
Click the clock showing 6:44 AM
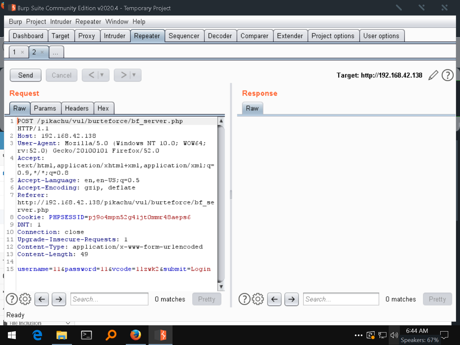point(417,331)
